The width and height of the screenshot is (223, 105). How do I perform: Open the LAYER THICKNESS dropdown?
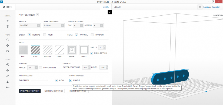click(54, 25)
